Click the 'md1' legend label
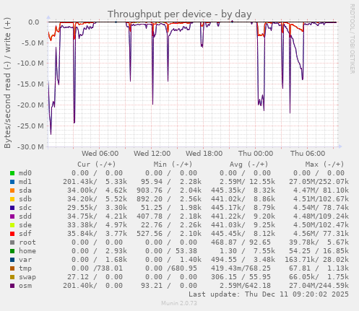 25,182
